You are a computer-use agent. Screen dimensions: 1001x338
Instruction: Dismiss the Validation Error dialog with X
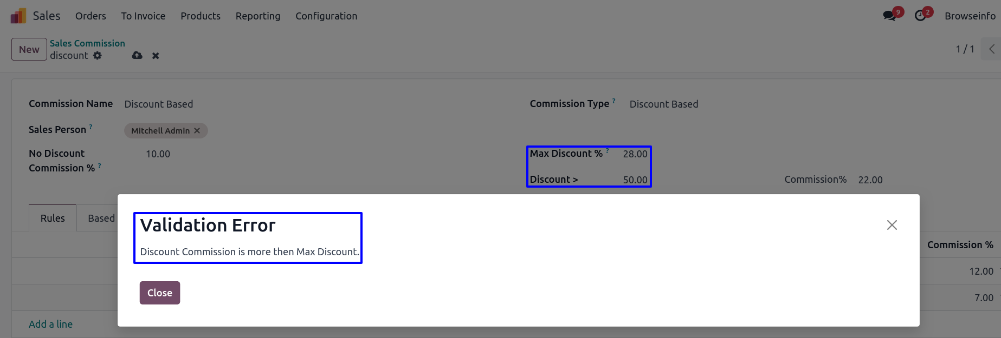[x=892, y=225]
